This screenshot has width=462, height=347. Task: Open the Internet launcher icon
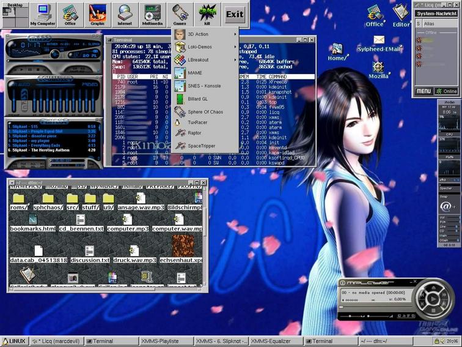tap(125, 15)
